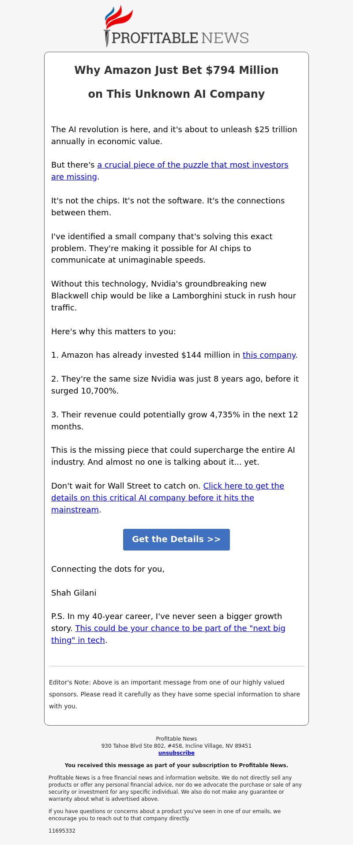Screen dimensions: 353x845
Task: Click the paragraph mentioning $25 trillion annually
Action: tap(174, 135)
